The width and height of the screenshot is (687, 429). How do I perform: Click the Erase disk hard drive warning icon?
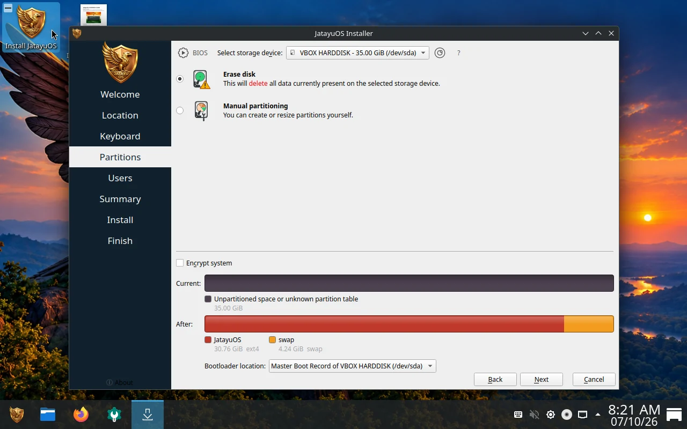[201, 79]
